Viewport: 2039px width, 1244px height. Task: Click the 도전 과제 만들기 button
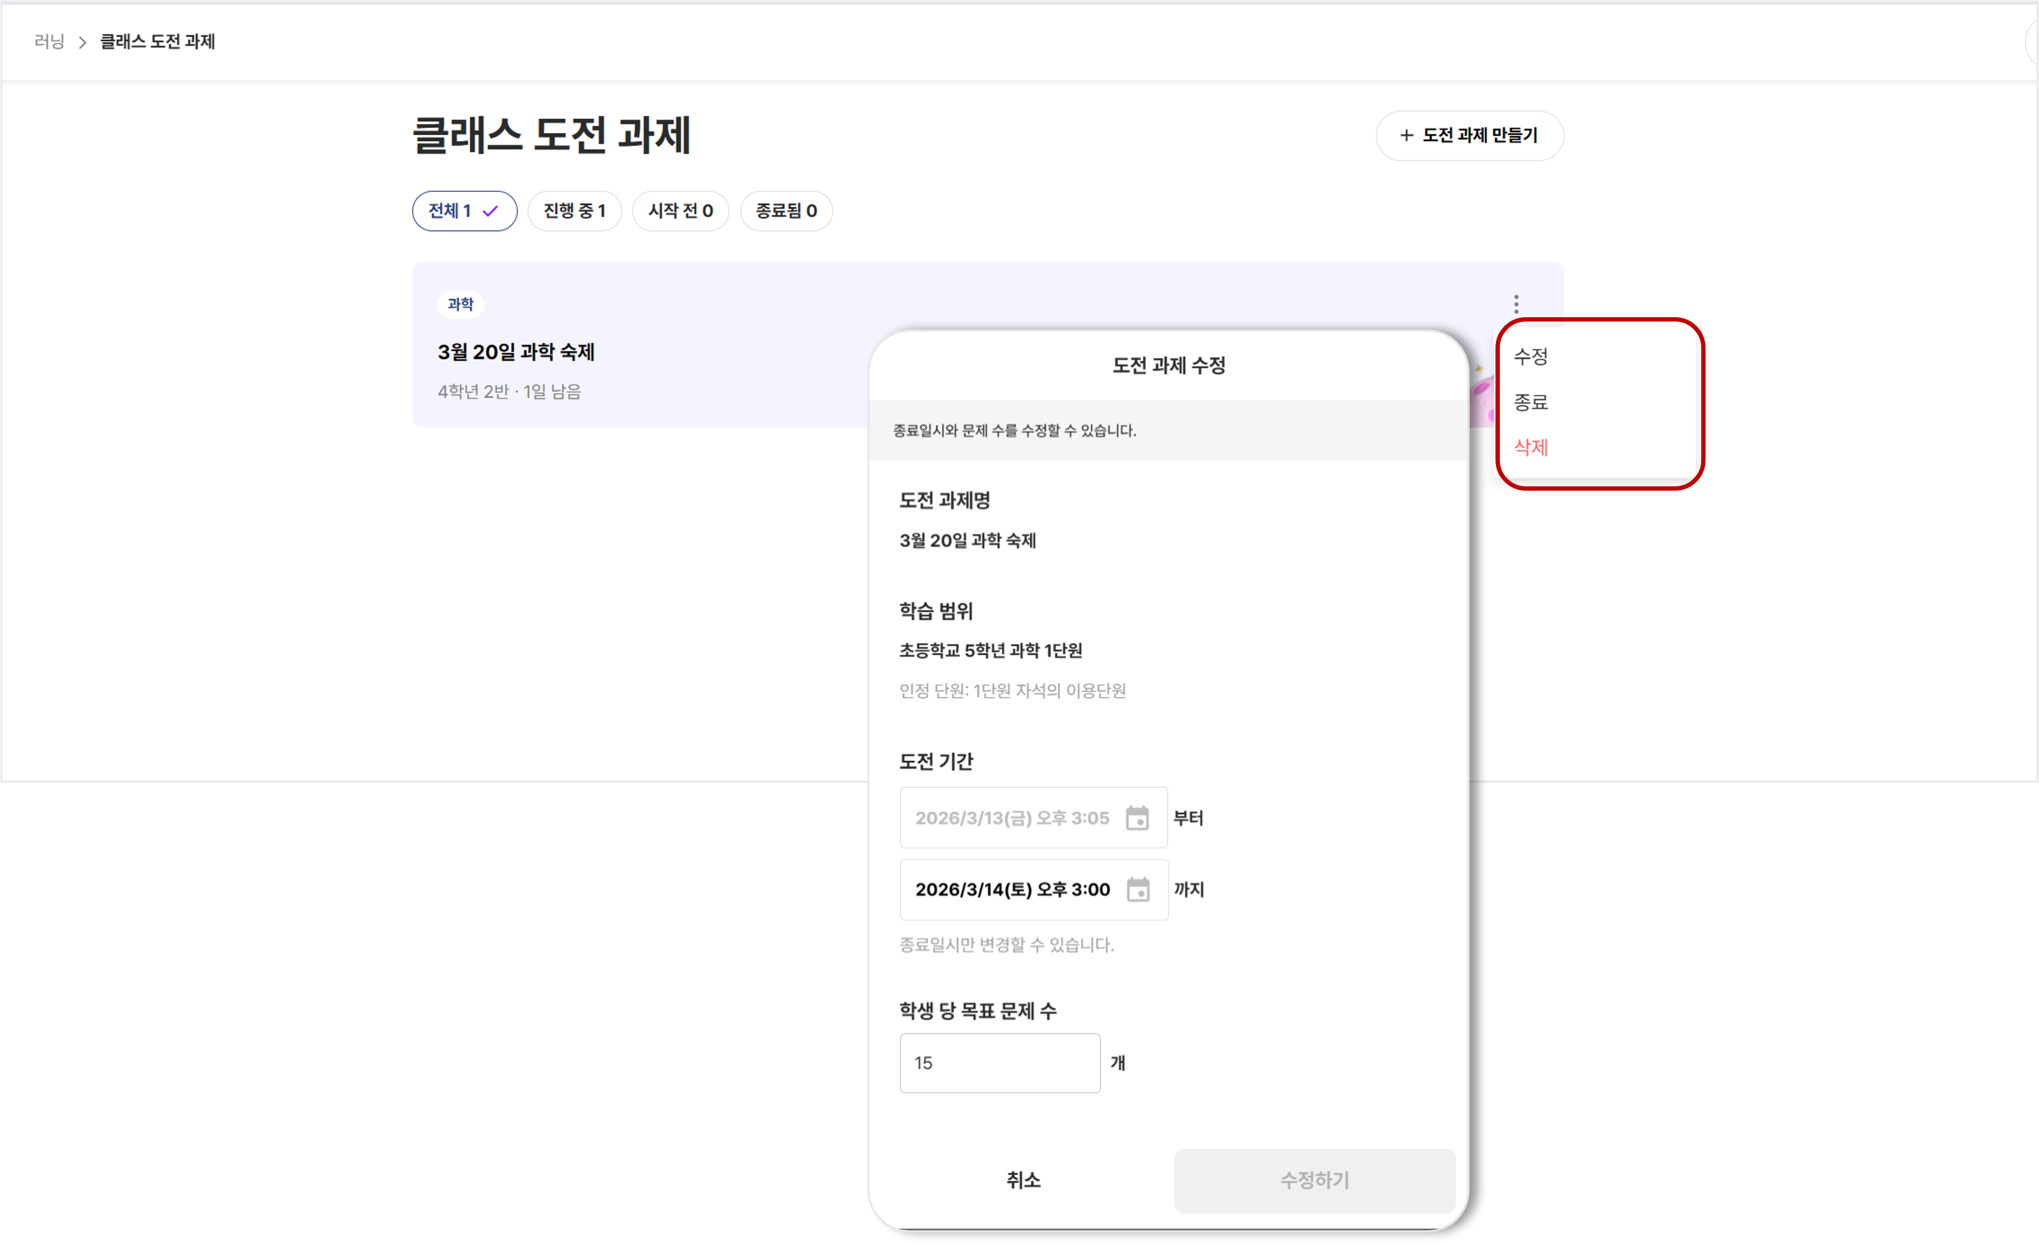tap(1469, 136)
